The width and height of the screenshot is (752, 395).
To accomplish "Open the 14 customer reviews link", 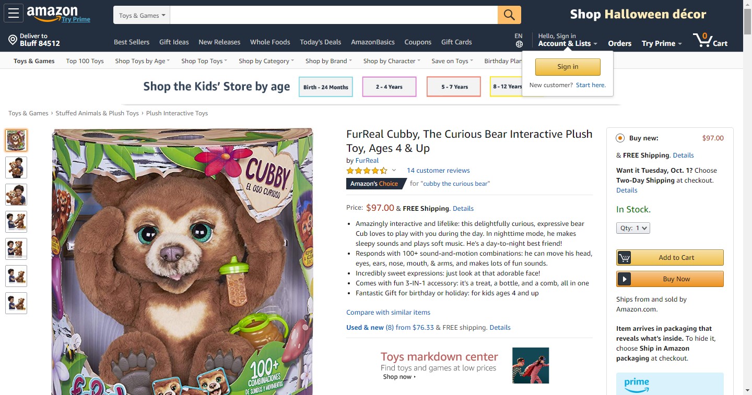I will (438, 171).
